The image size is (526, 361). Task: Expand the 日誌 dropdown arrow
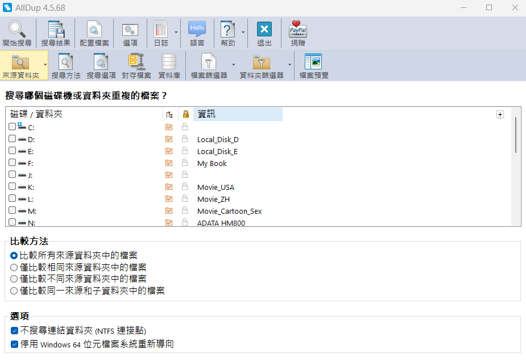176,32
